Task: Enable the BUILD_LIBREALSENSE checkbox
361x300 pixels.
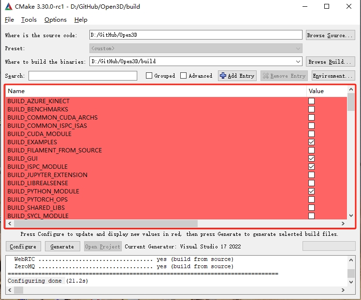Action: (311, 183)
